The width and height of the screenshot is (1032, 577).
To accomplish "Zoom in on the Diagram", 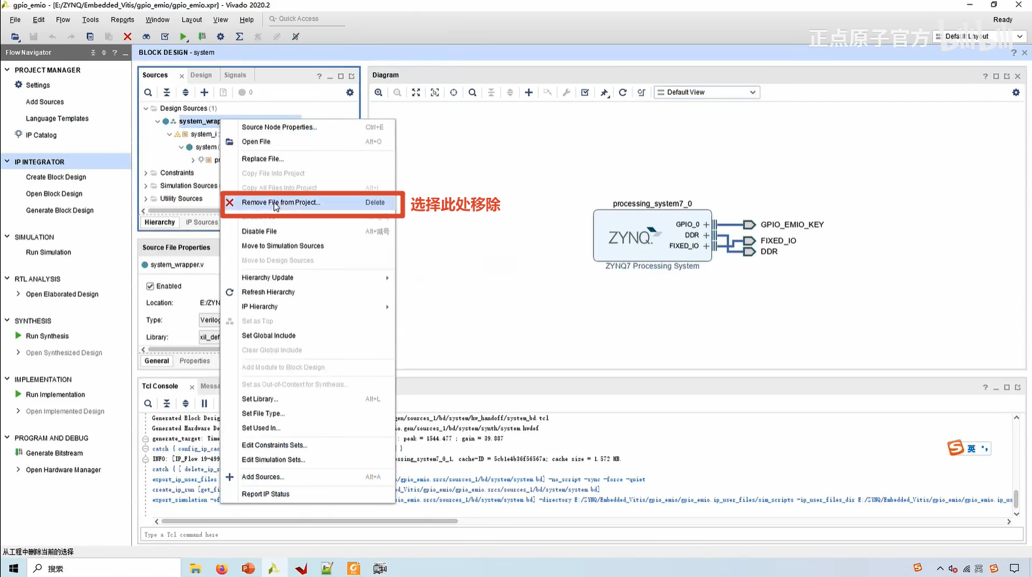I will coord(379,93).
